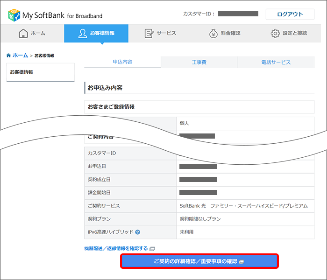The width and height of the screenshot is (327, 280).
Task: Click the SoftBank 光 ファミリー service value
Action: point(243,206)
